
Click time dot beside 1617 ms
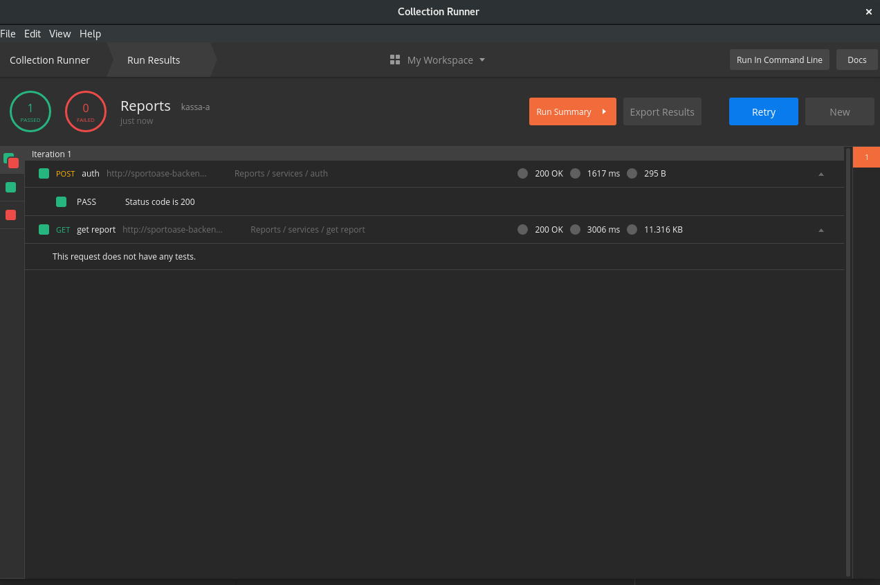575,173
